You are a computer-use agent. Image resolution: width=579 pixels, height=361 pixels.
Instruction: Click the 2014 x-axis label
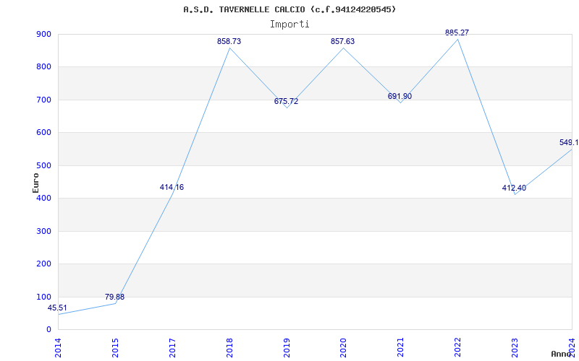coord(58,347)
